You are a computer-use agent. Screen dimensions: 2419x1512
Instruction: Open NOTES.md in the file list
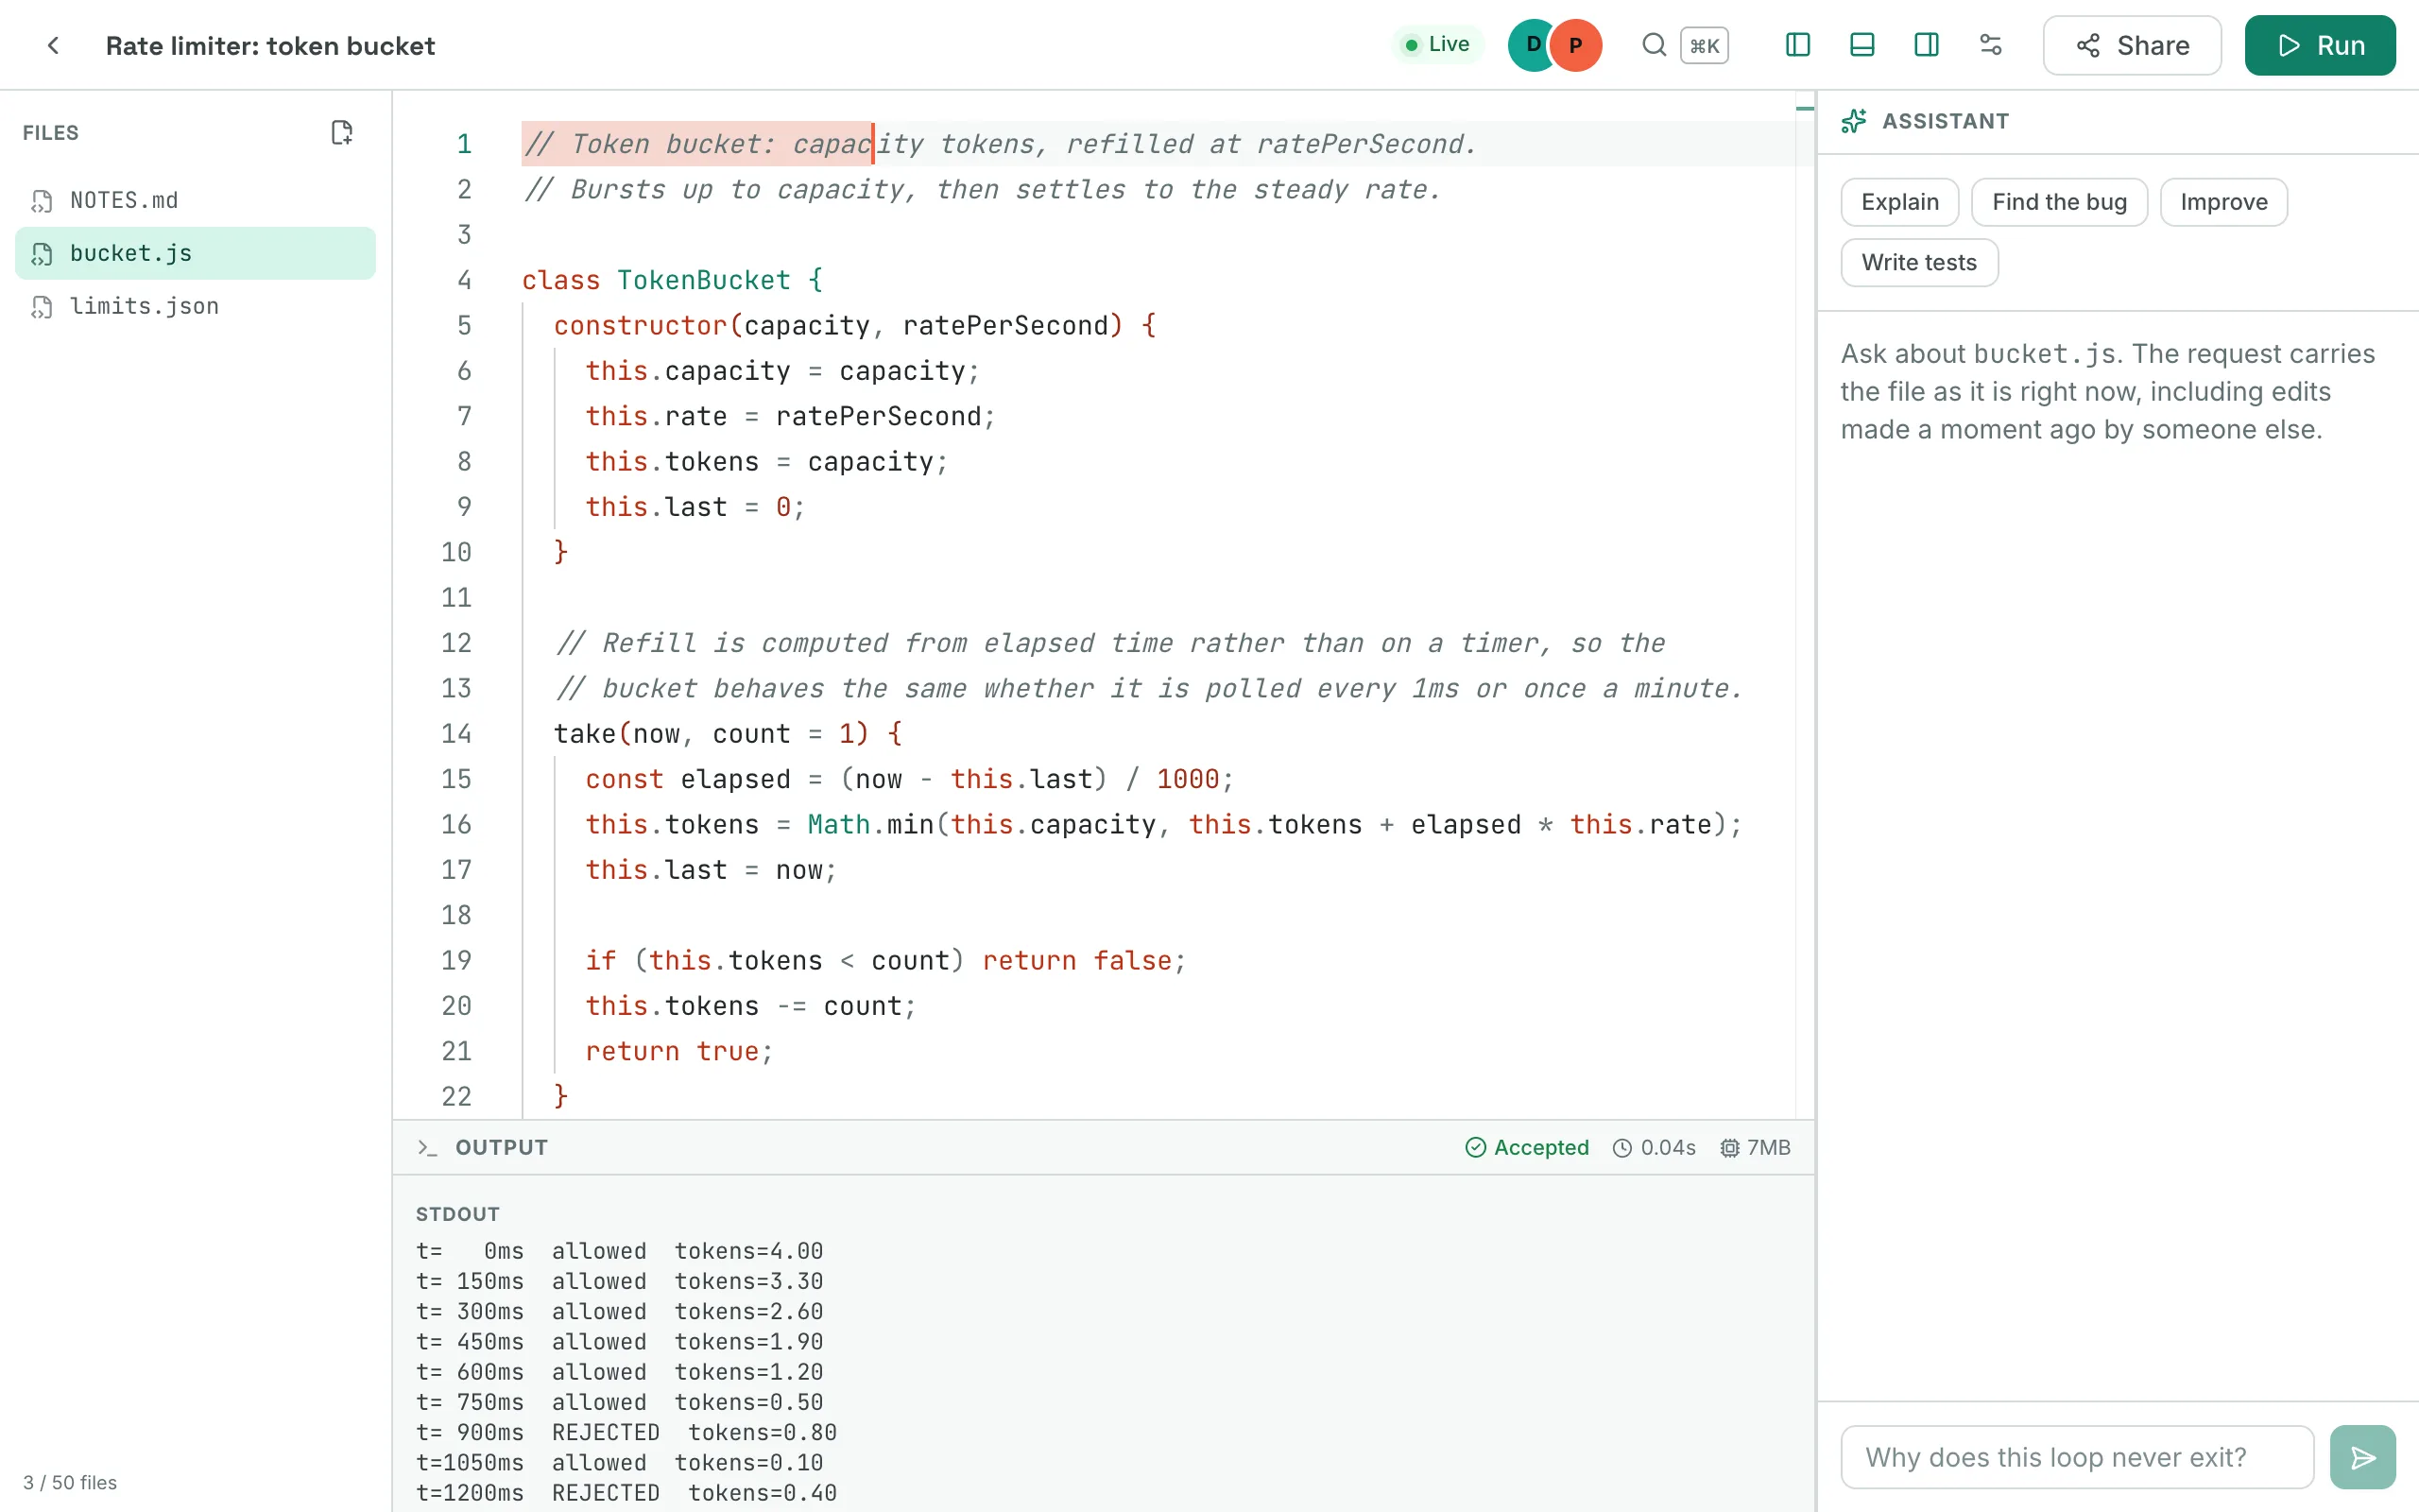195,200
